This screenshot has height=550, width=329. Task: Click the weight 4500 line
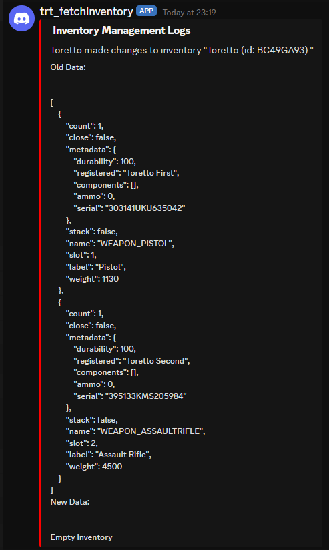tap(94, 467)
